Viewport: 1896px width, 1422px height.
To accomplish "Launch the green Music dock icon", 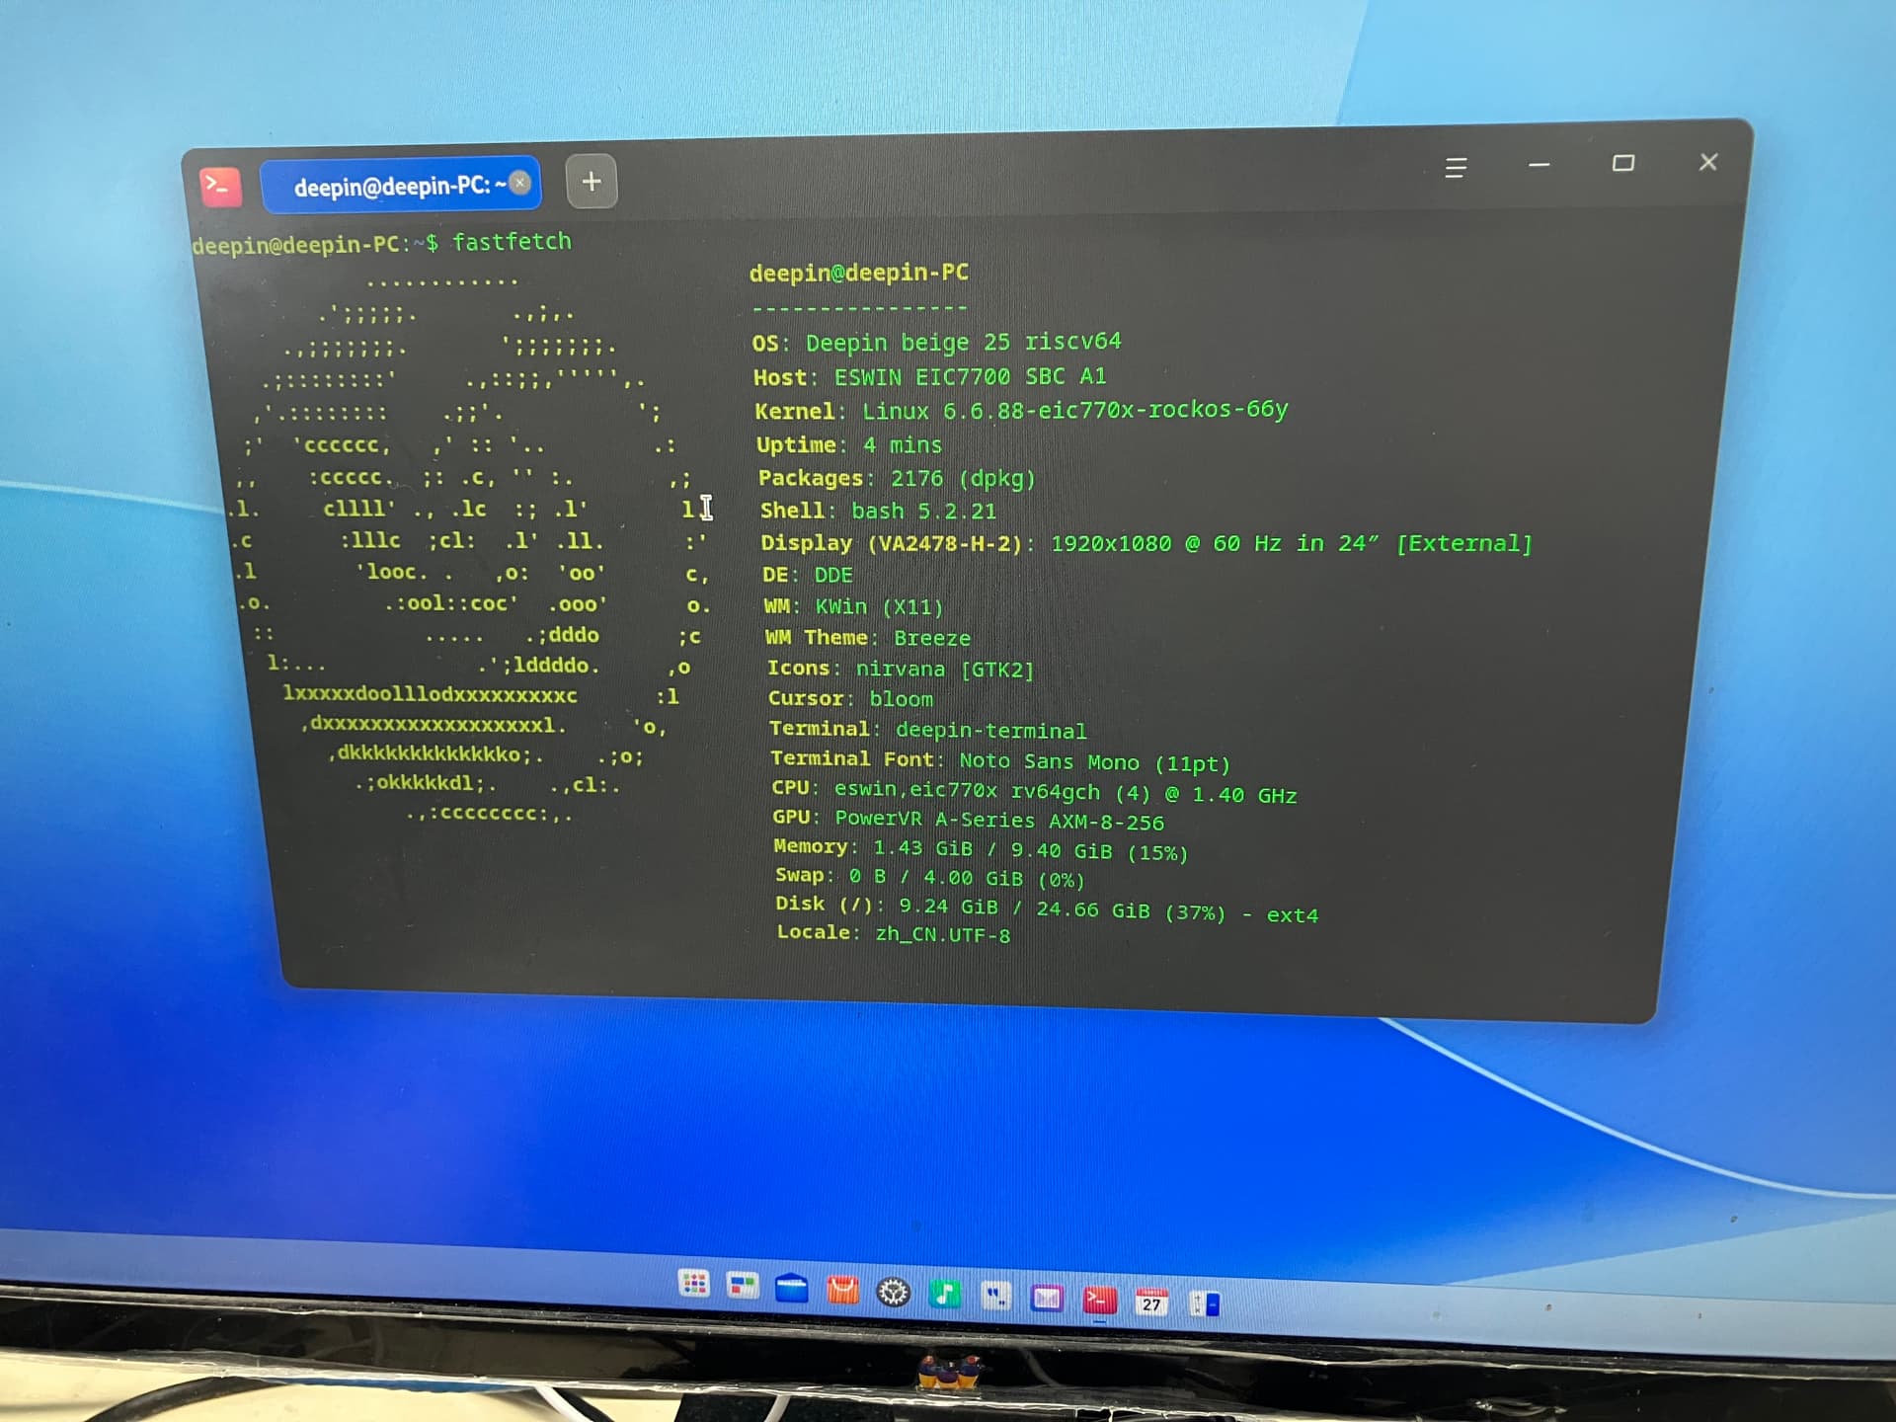I will (945, 1294).
